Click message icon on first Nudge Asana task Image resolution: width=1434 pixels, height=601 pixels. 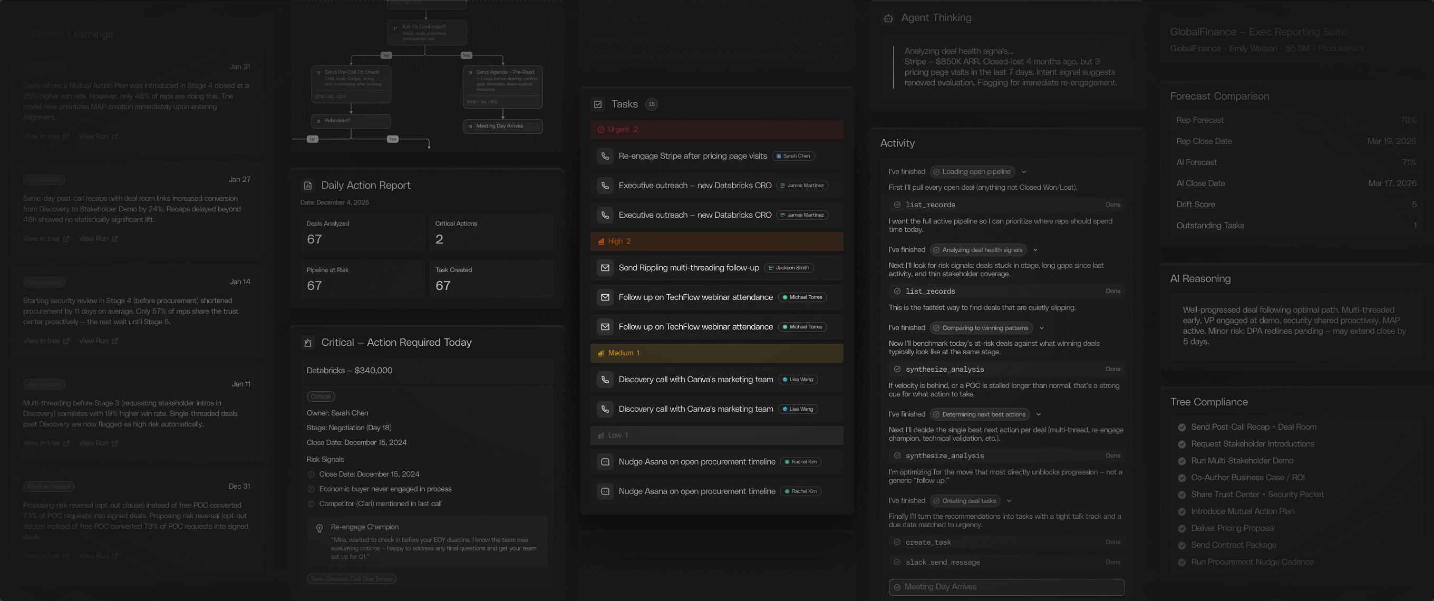(605, 462)
